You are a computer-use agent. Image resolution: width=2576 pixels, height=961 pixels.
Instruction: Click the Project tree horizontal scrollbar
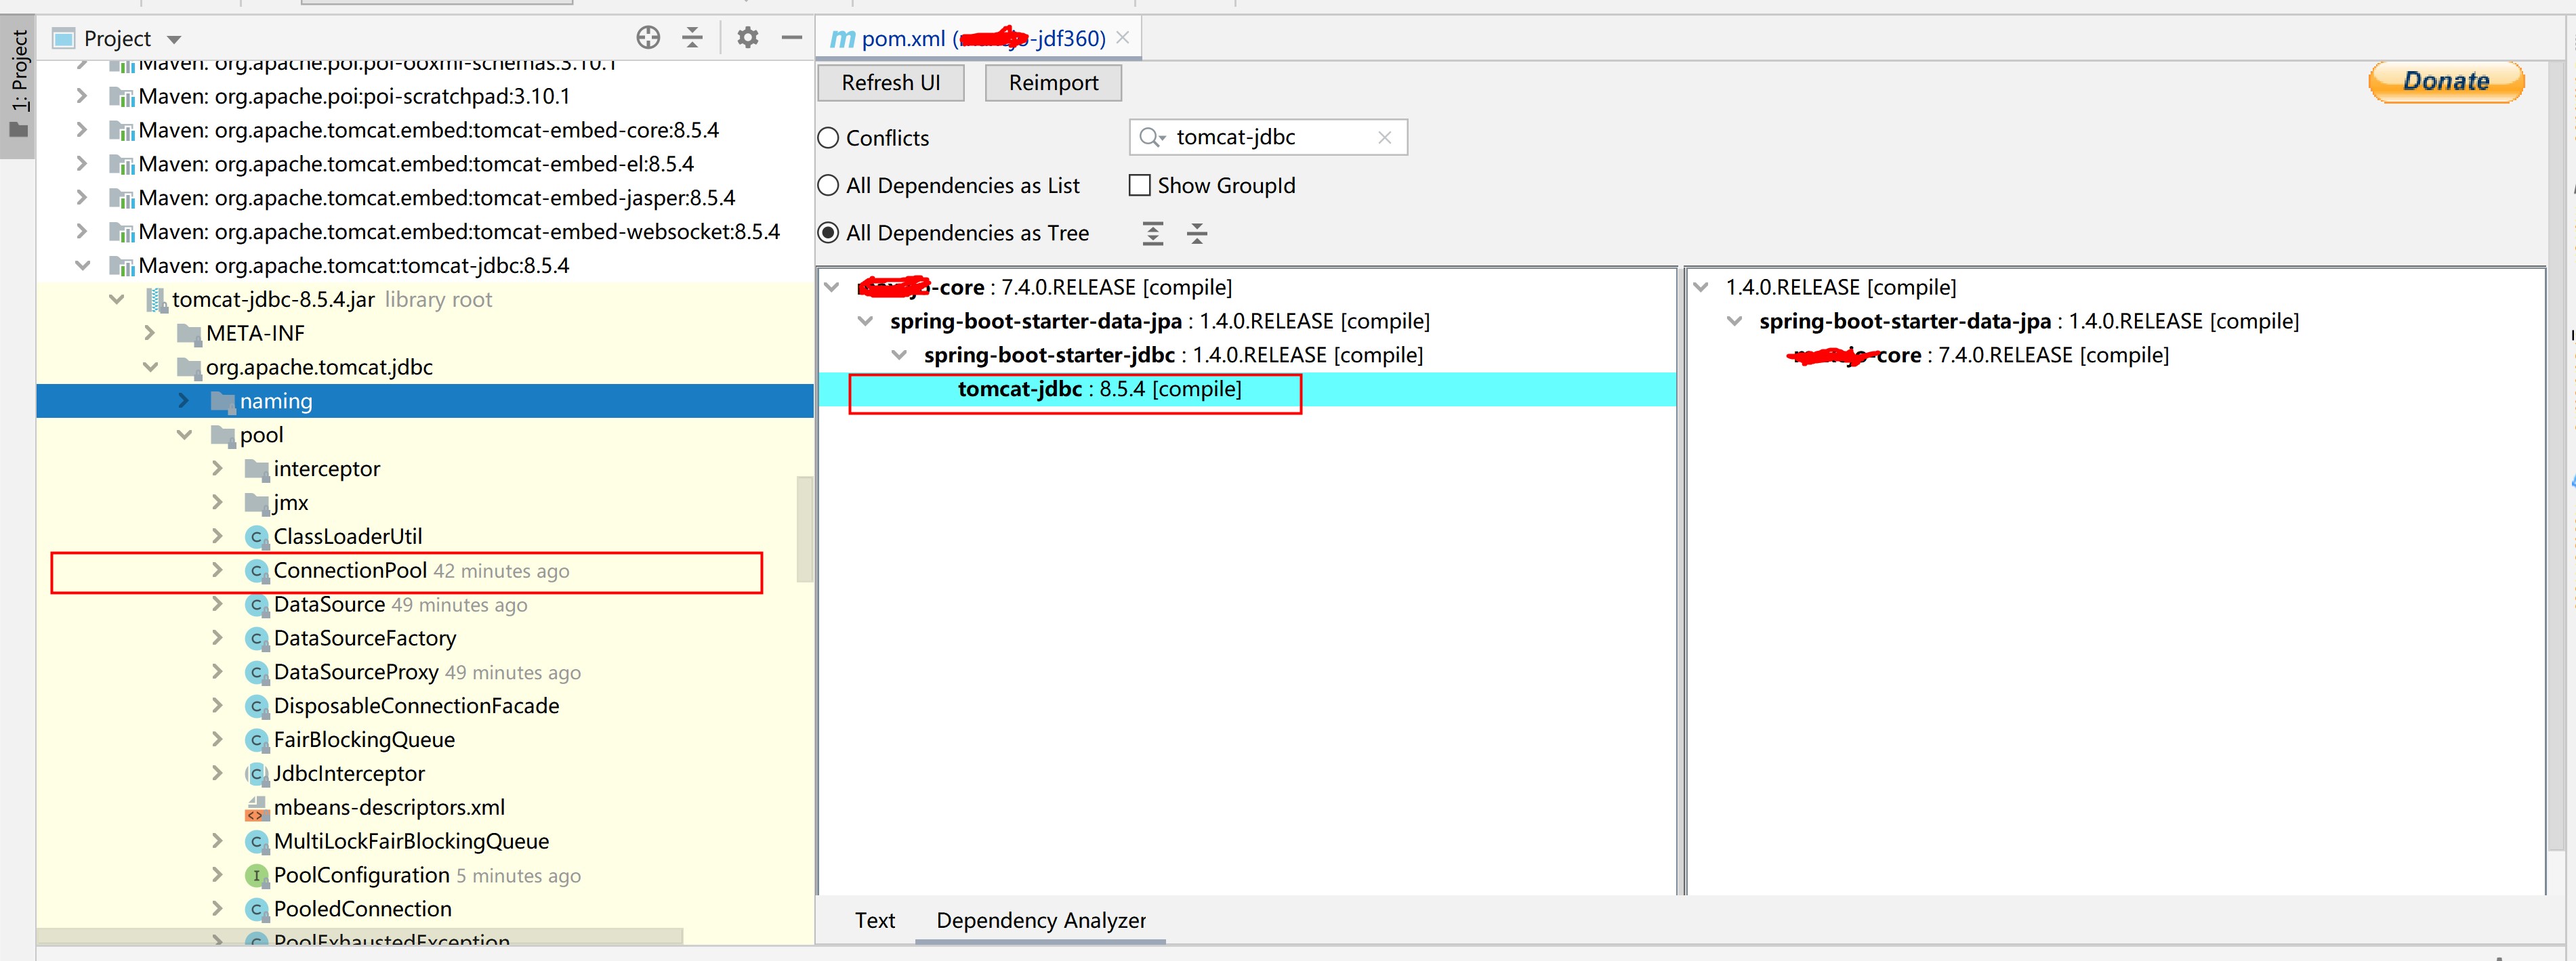pyautogui.click(x=360, y=936)
